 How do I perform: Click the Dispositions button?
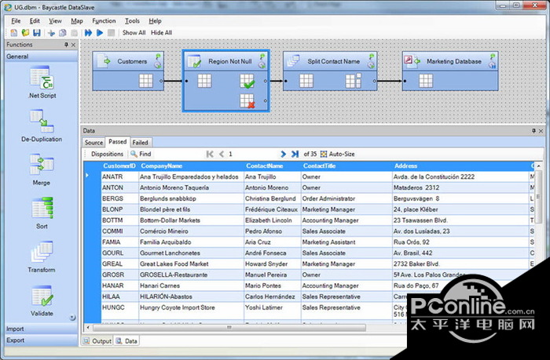pyautogui.click(x=107, y=154)
